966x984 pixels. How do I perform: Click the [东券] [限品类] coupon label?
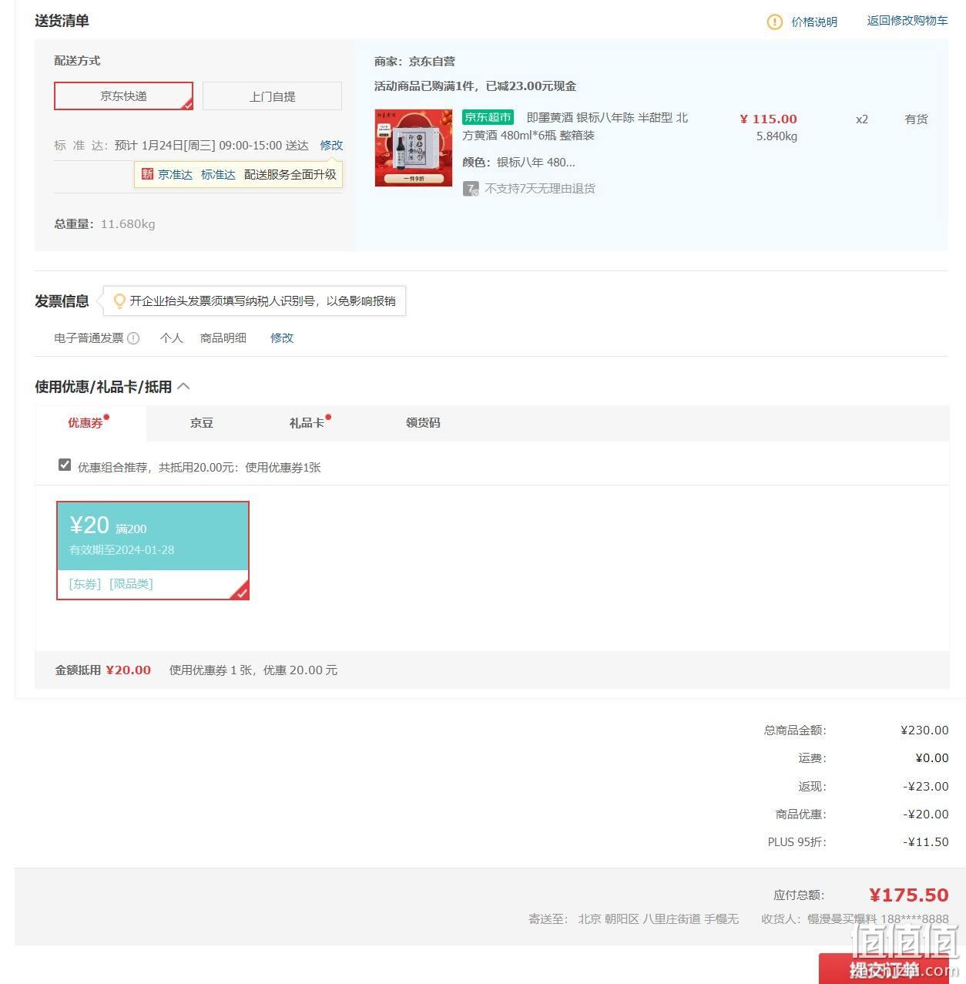coord(111,583)
